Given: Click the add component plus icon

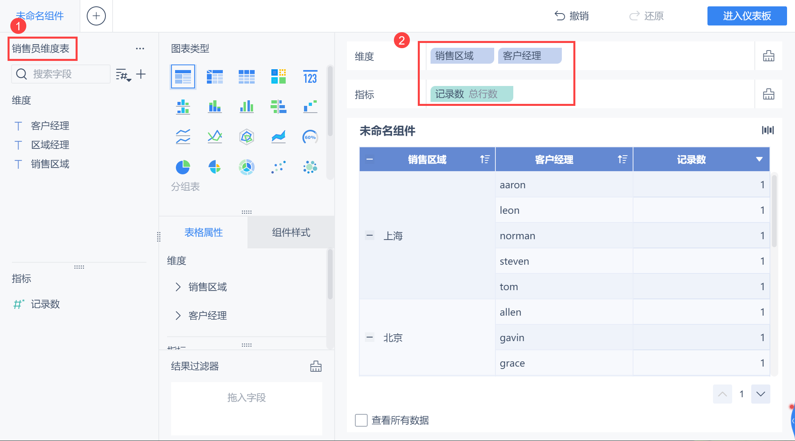Looking at the screenshot, I should point(96,16).
